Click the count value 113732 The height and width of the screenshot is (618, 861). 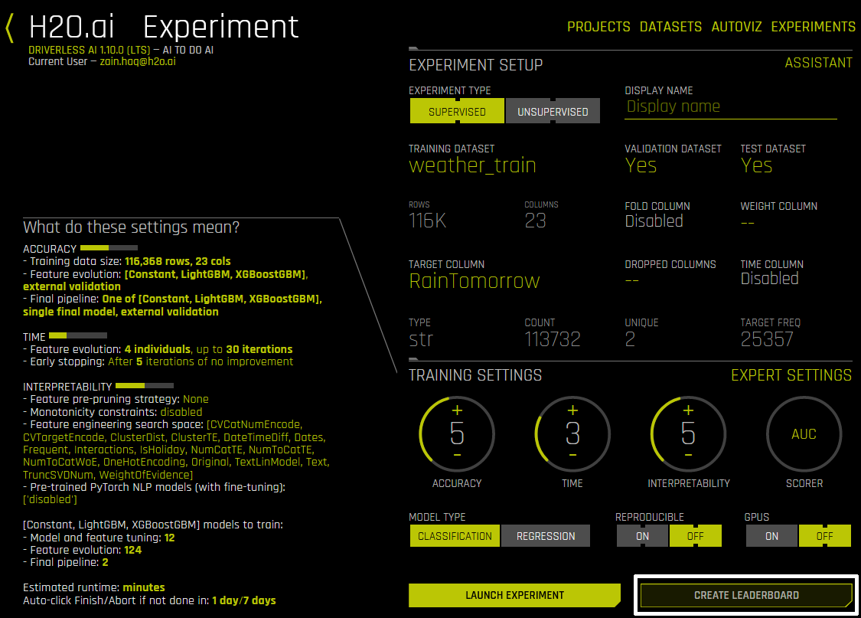tap(553, 339)
